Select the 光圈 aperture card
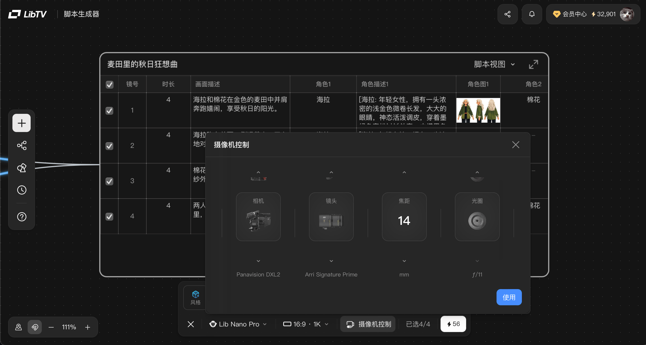This screenshot has height=345, width=646. click(x=477, y=217)
